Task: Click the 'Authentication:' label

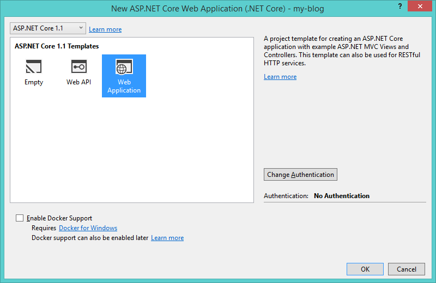Action: (286, 196)
